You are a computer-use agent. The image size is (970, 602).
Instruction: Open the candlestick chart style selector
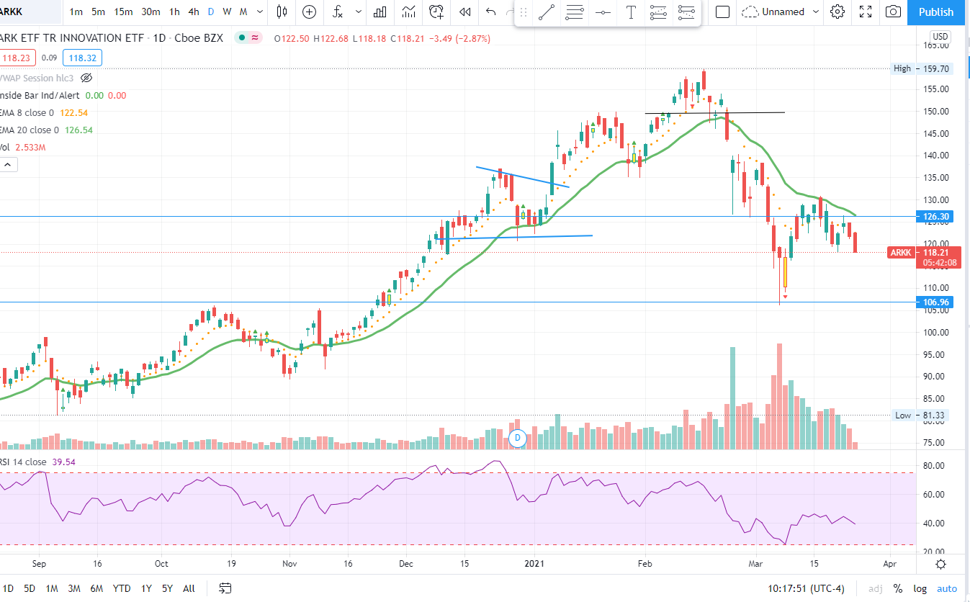[282, 12]
